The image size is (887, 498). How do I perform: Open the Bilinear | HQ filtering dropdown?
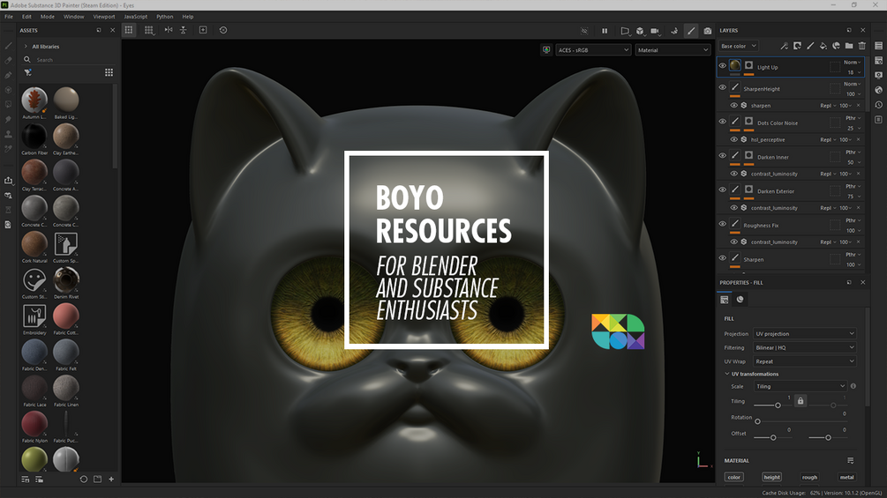click(x=804, y=347)
